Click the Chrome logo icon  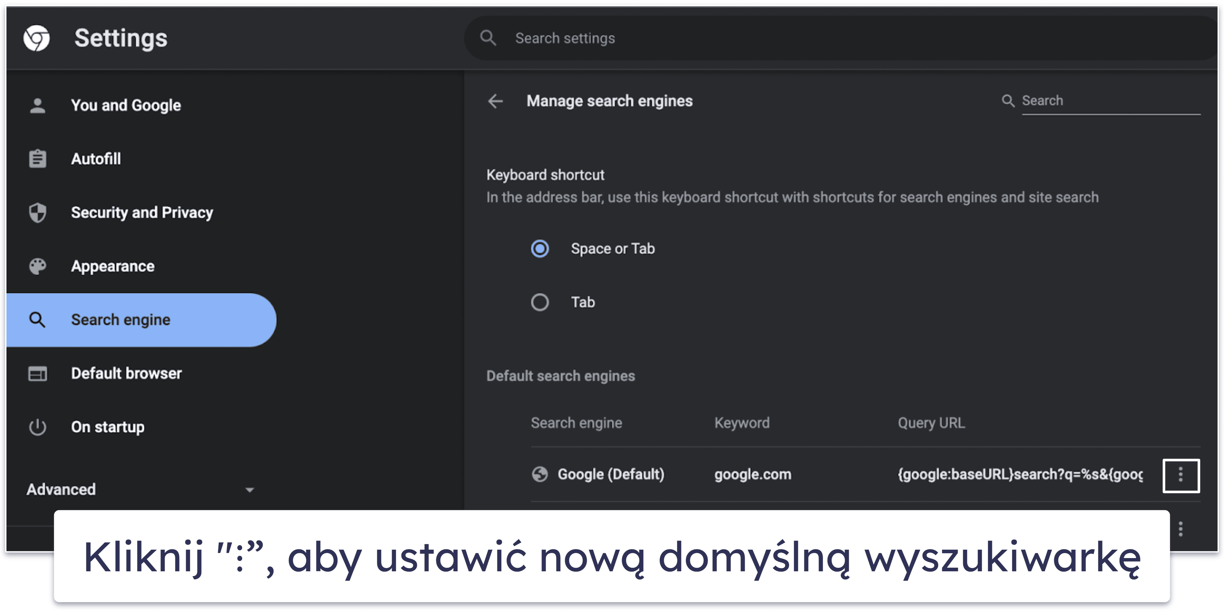(x=36, y=38)
